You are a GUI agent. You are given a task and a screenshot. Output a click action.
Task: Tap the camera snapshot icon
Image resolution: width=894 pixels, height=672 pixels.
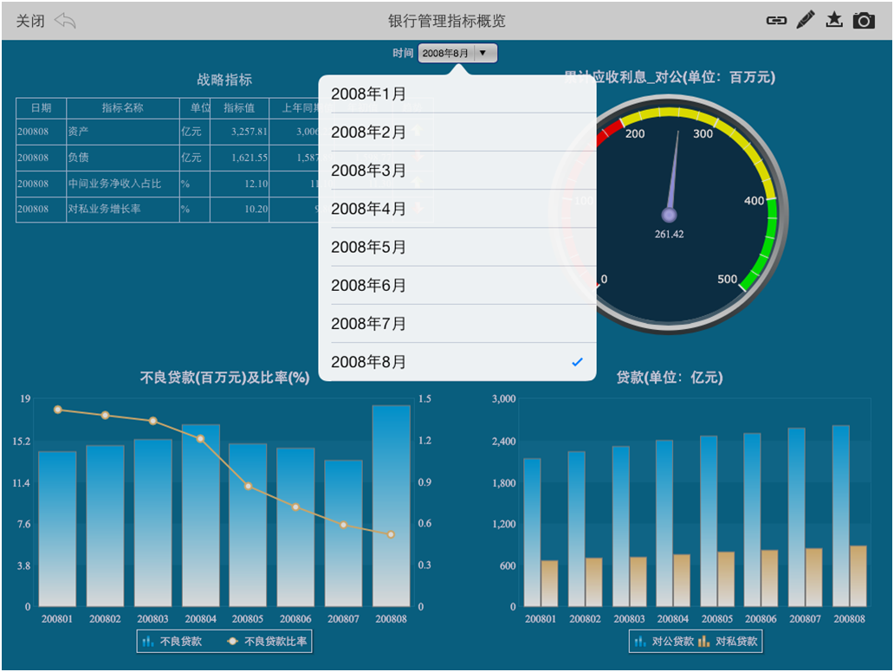click(864, 21)
